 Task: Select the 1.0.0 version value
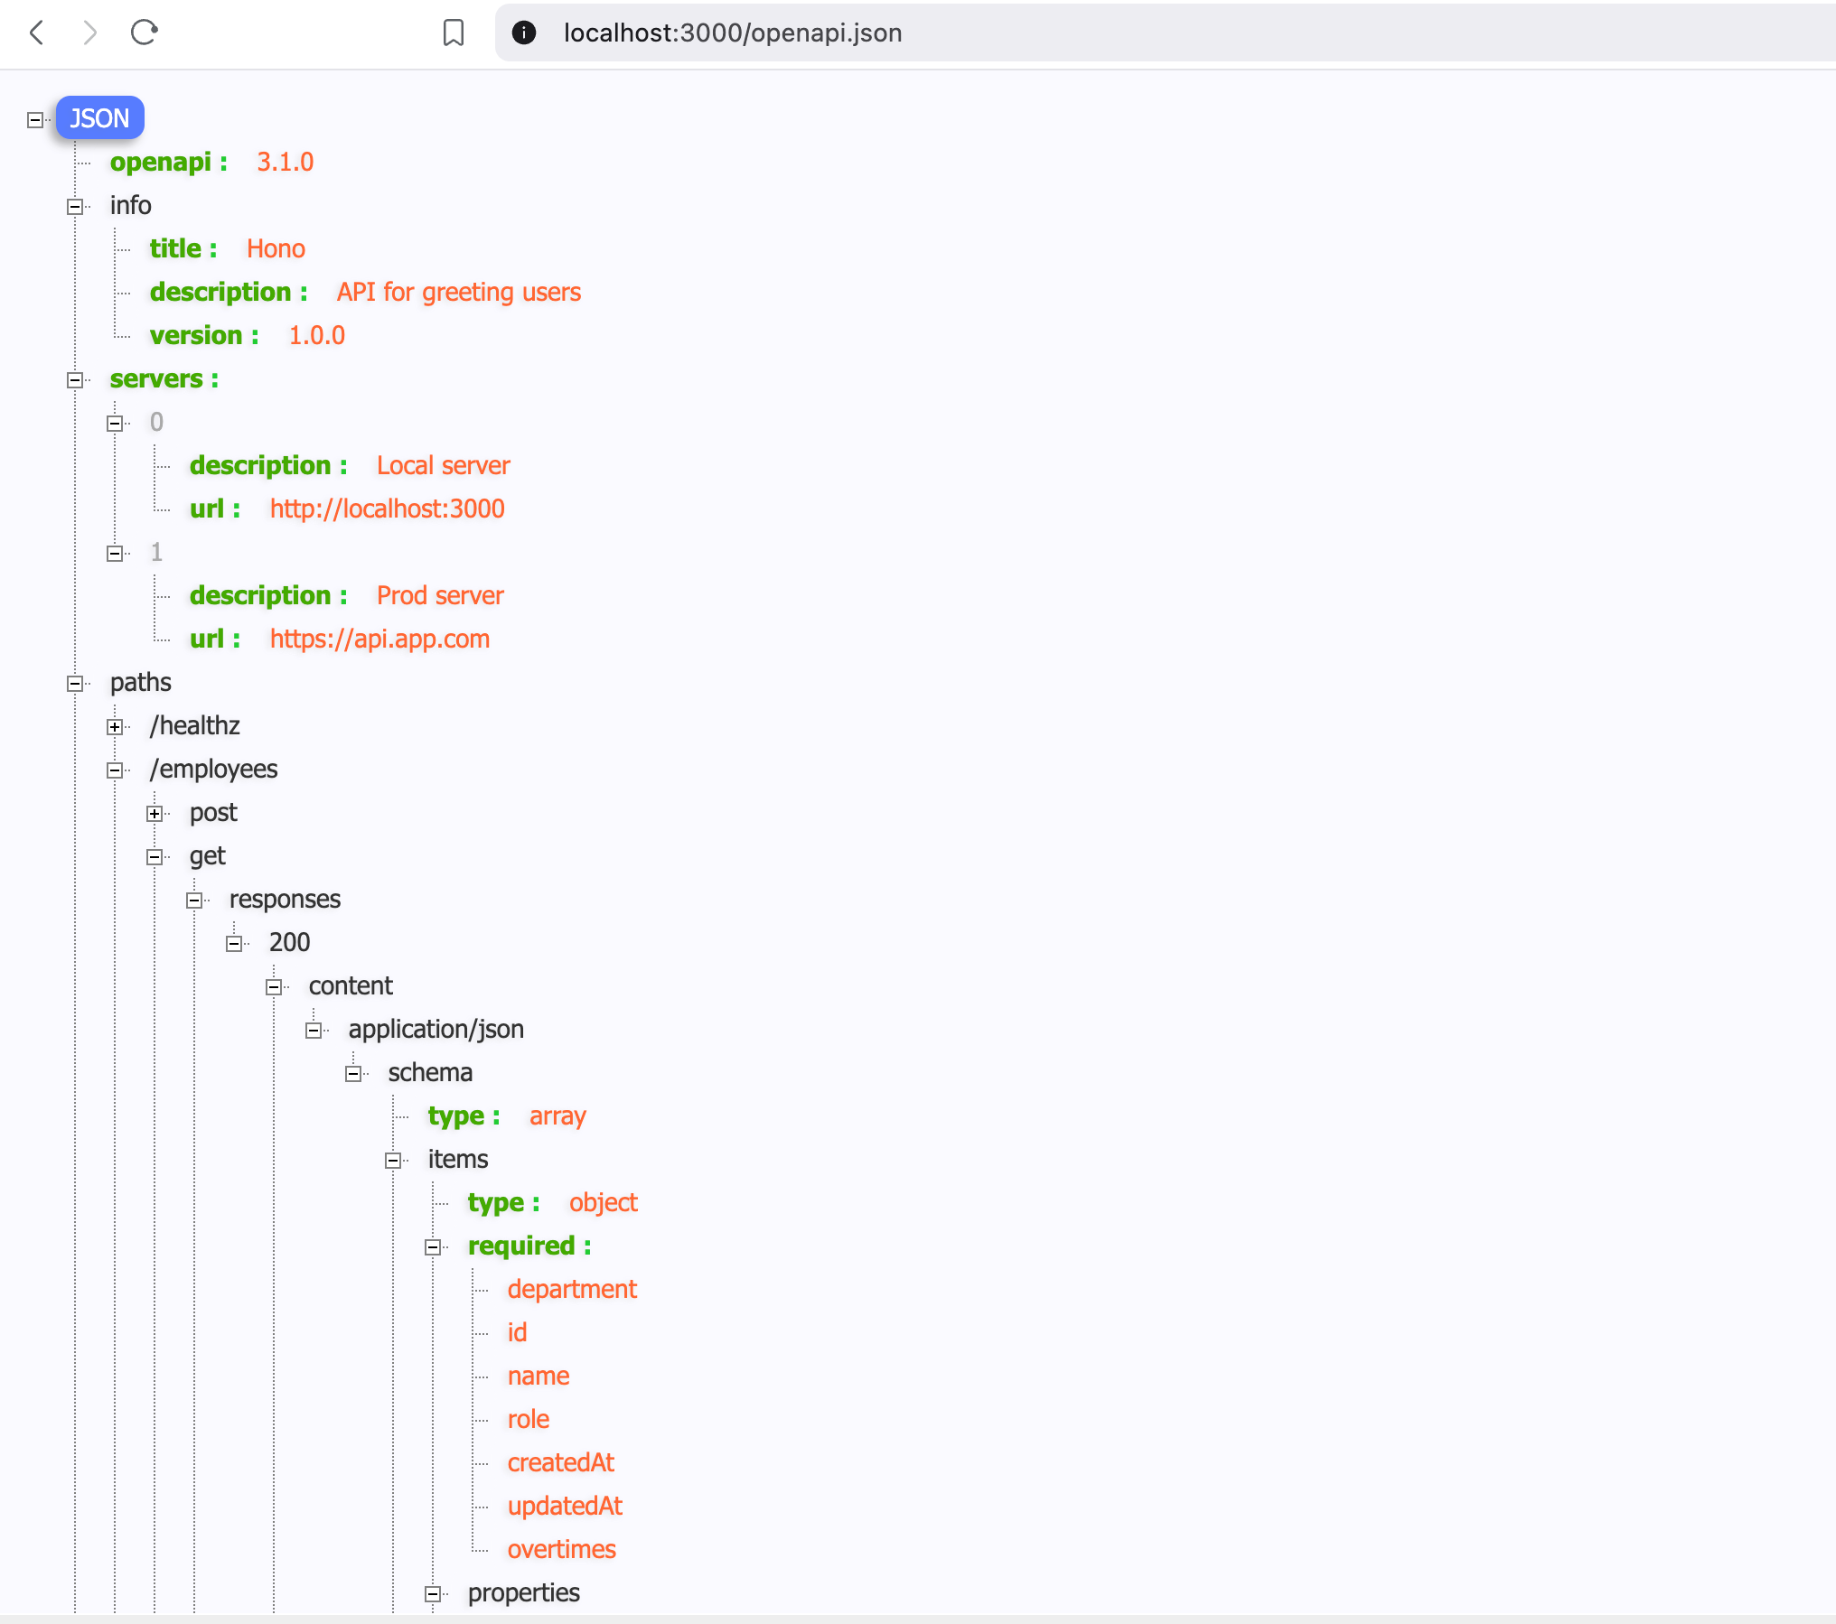[x=317, y=335]
